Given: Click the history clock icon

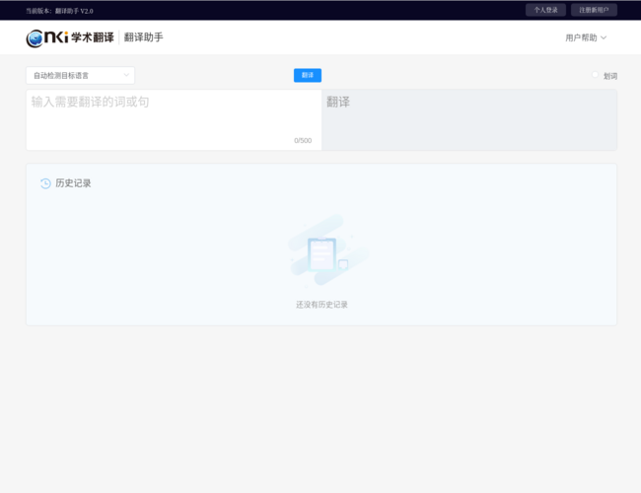Looking at the screenshot, I should [x=45, y=183].
